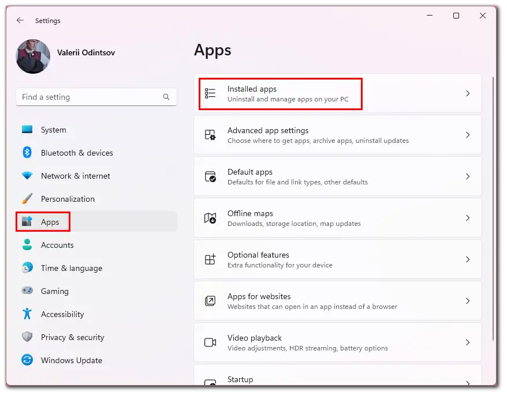Maximize the Settings window

(456, 16)
